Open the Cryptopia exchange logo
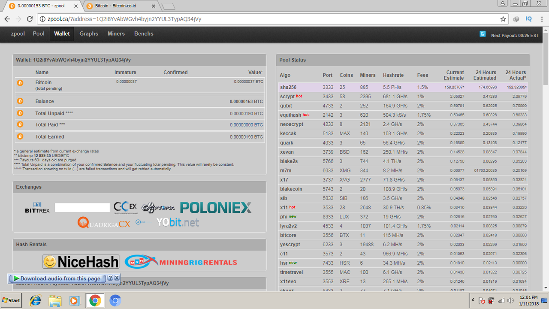 [x=158, y=208]
